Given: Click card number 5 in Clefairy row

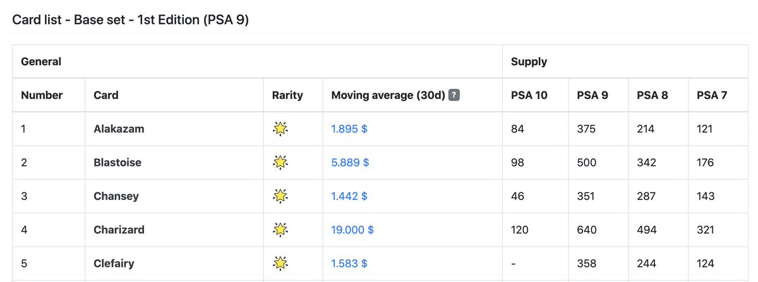Looking at the screenshot, I should tap(24, 263).
